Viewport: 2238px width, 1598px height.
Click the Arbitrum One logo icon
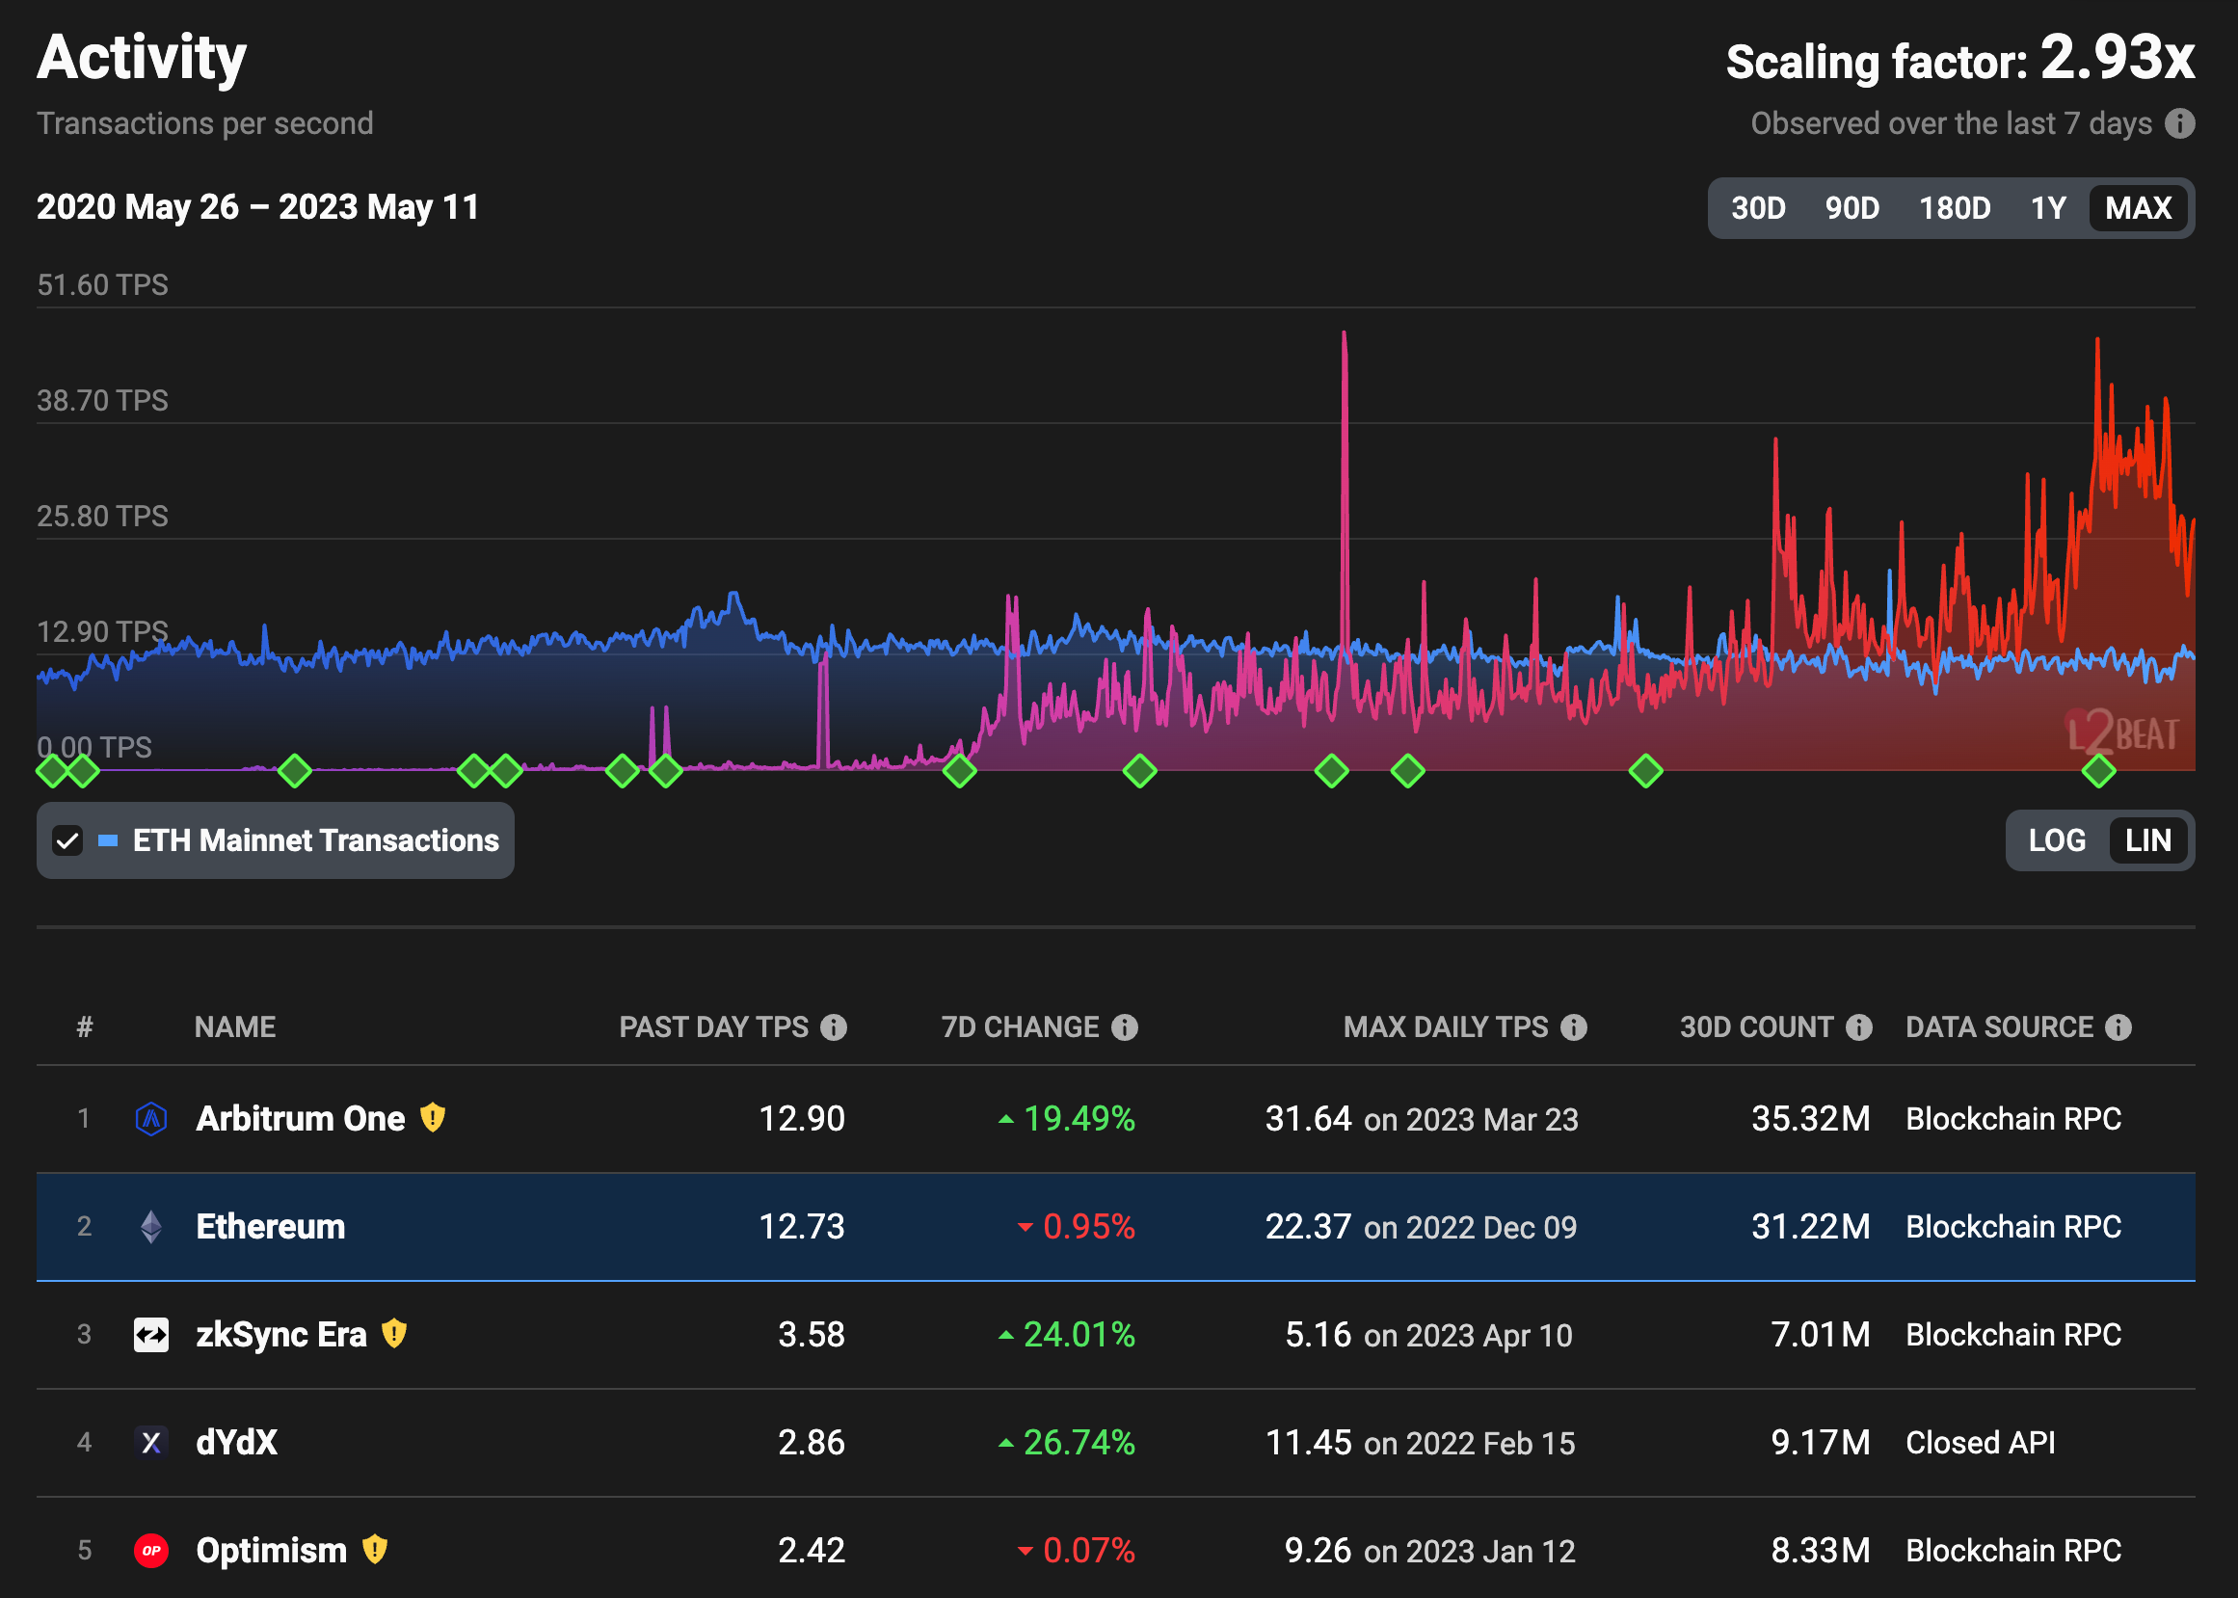point(149,1118)
